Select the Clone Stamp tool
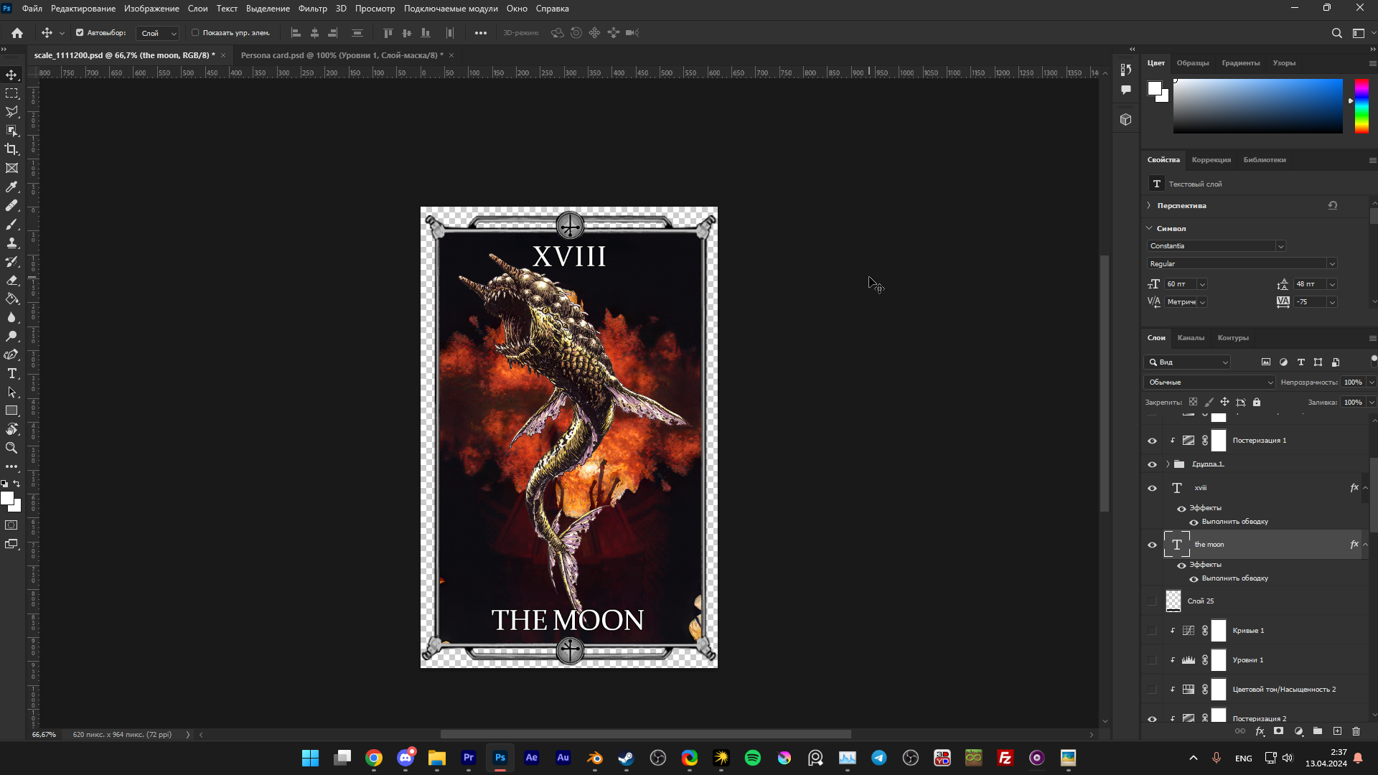1378x775 pixels. pyautogui.click(x=12, y=243)
